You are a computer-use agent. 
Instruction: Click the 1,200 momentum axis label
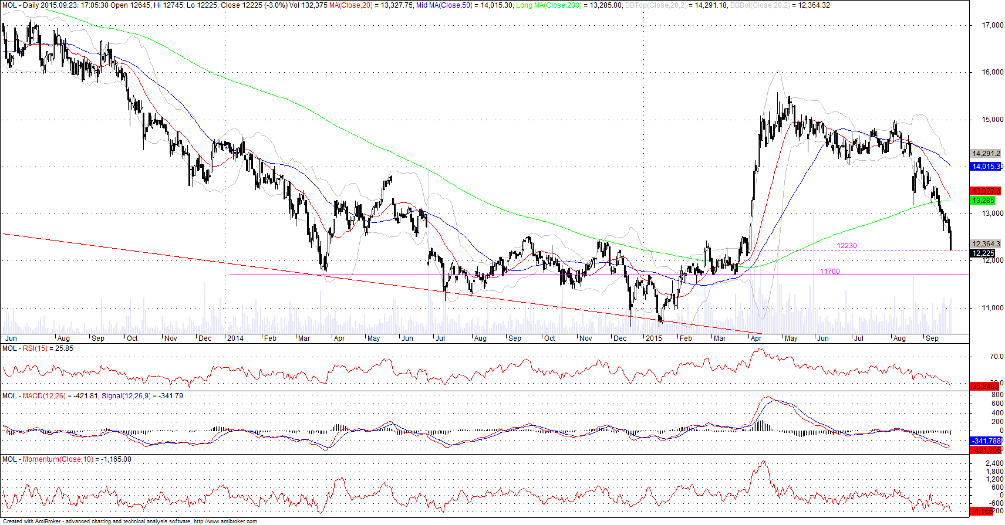tap(994, 479)
